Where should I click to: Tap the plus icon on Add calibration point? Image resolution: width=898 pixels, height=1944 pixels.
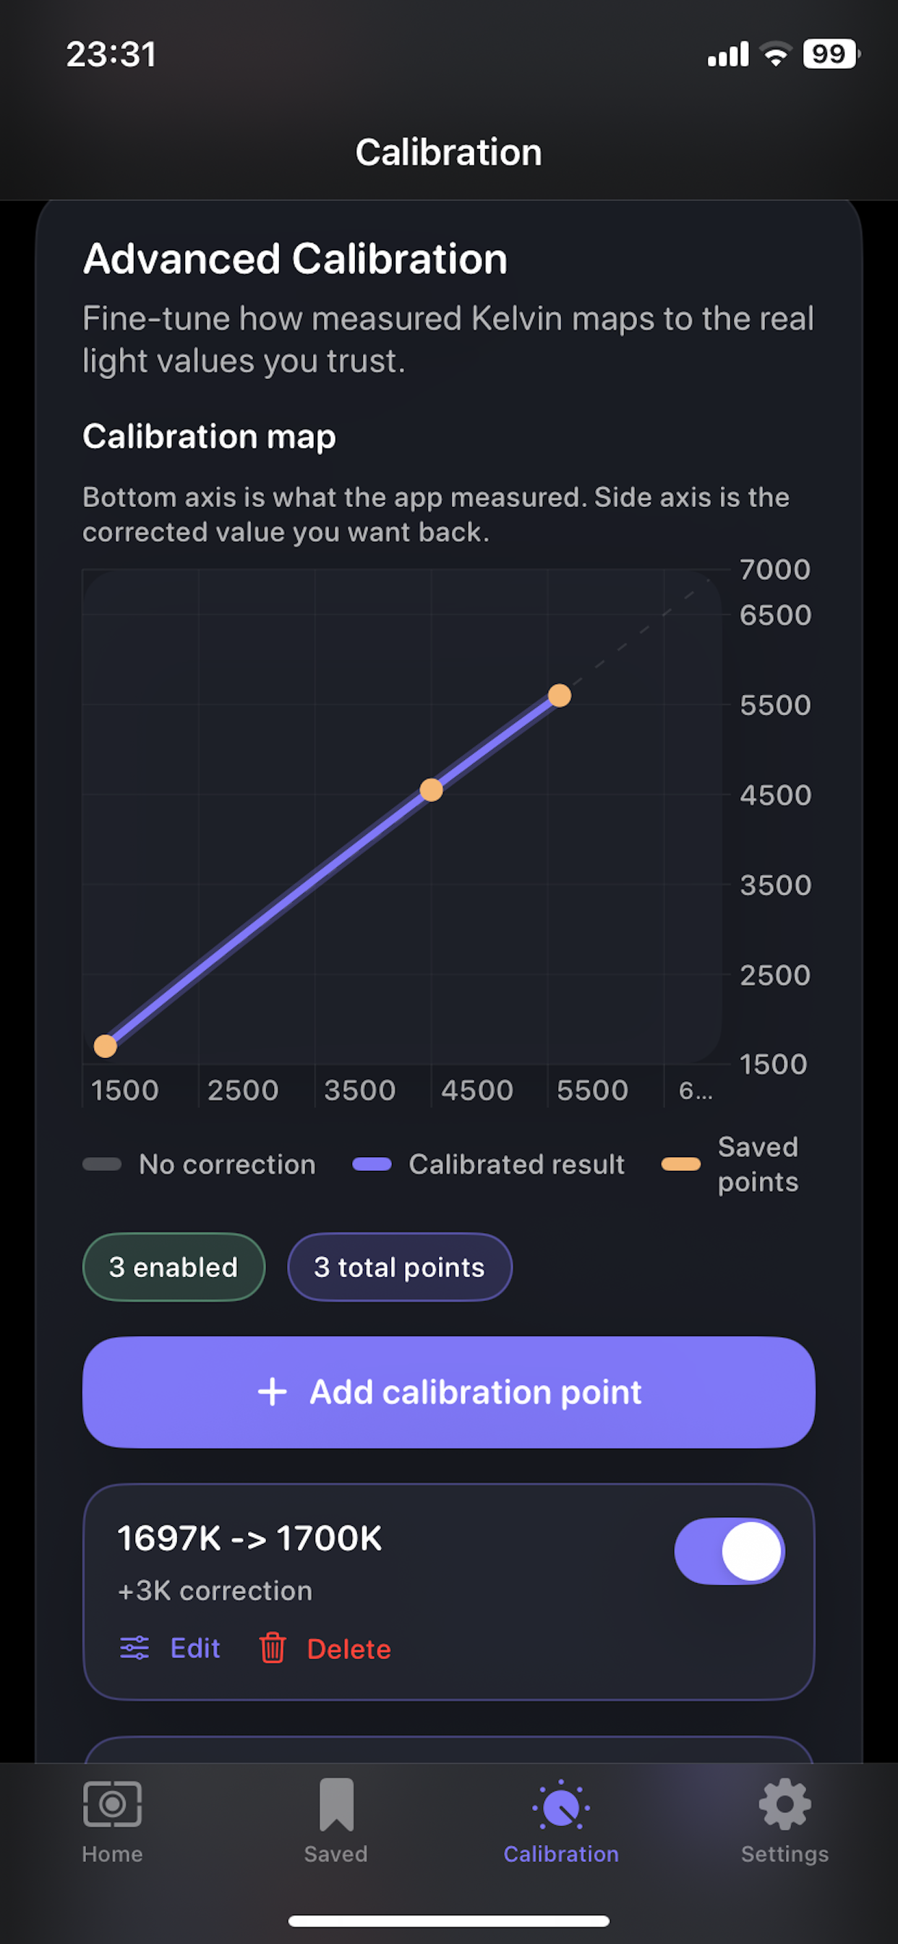tap(273, 1391)
